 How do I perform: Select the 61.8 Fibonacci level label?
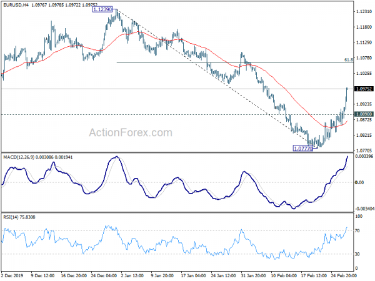click(349, 60)
